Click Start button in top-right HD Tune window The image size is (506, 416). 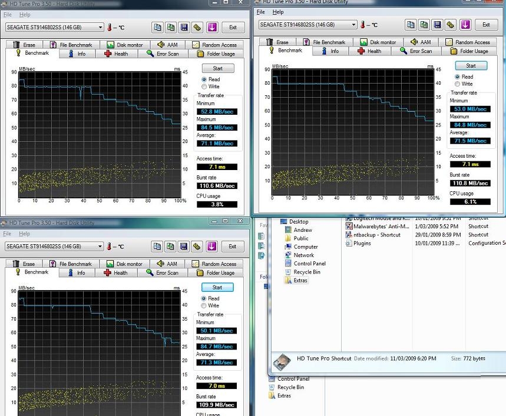(471, 66)
